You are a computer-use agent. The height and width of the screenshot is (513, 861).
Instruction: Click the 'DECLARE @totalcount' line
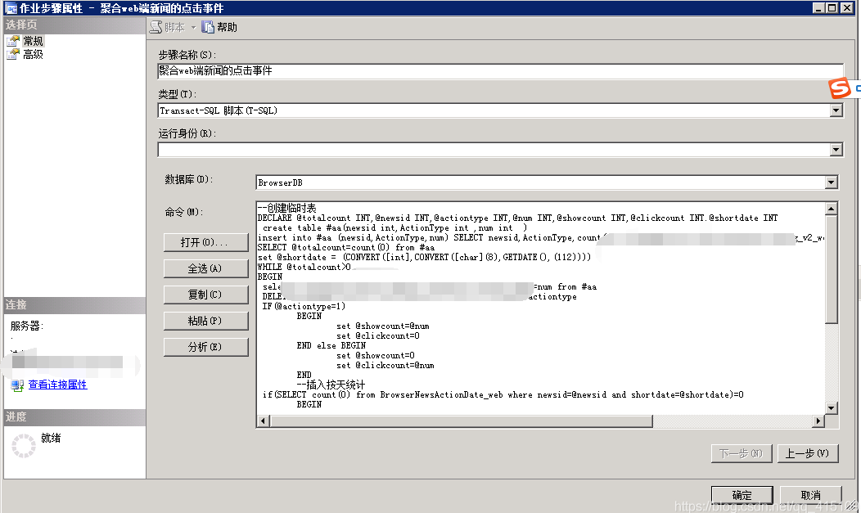518,218
